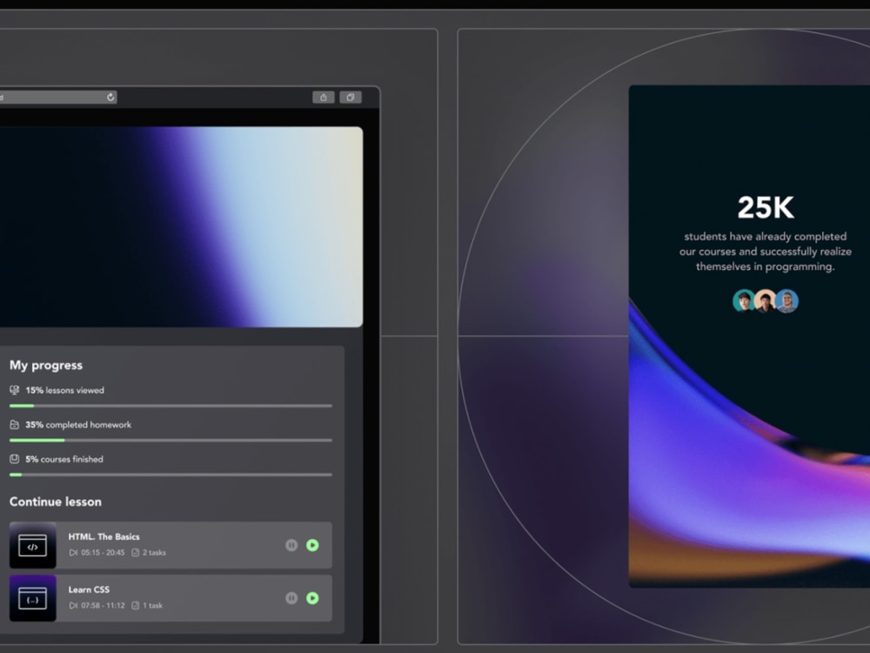
Task: Click the 15% lessons viewed label
Action: pyautogui.click(x=65, y=390)
